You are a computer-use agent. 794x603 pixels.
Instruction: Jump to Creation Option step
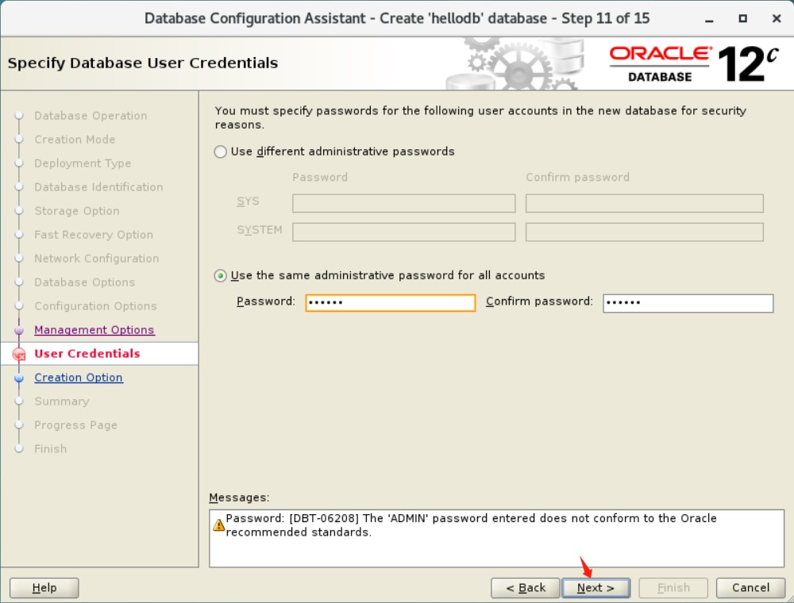[79, 378]
